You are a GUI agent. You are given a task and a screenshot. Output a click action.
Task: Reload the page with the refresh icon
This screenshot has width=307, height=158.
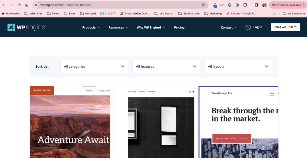[19, 5]
